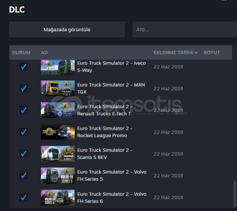
Task: Uncheck the Scania S BEV DLC
Action: point(24,154)
